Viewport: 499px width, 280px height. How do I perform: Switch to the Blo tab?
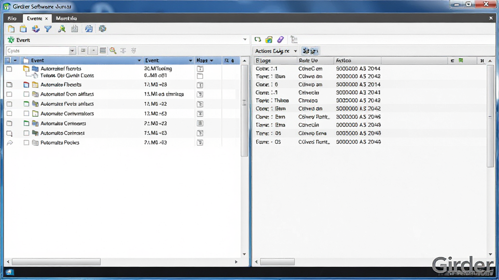pos(12,18)
